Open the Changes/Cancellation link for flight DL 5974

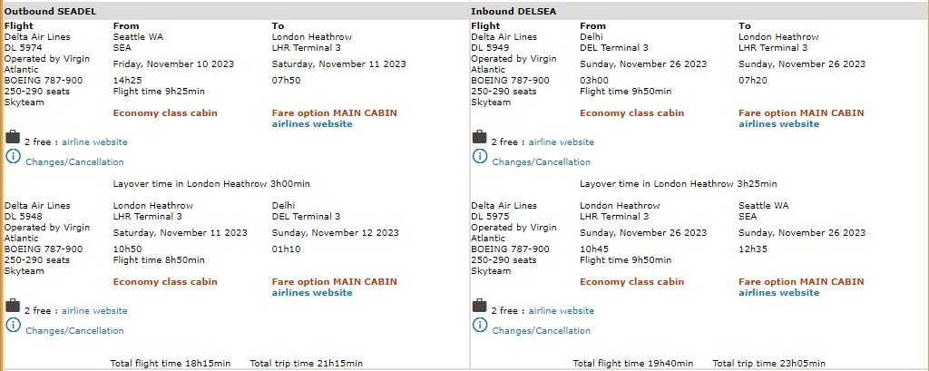[74, 162]
